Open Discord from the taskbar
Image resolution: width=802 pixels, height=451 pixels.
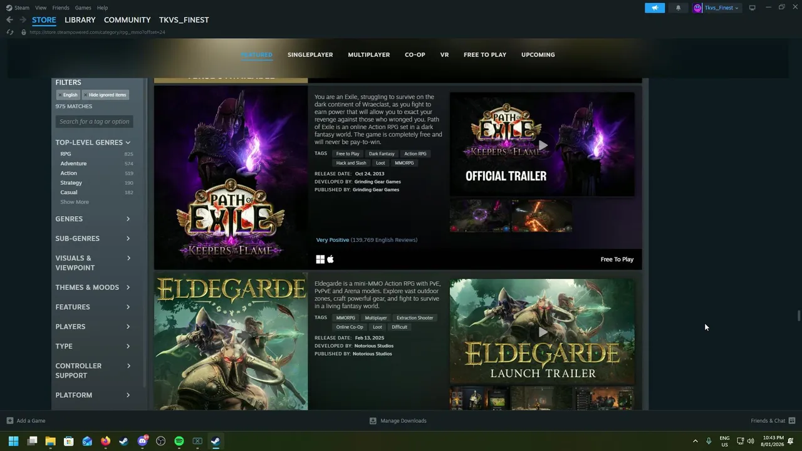coord(142,441)
